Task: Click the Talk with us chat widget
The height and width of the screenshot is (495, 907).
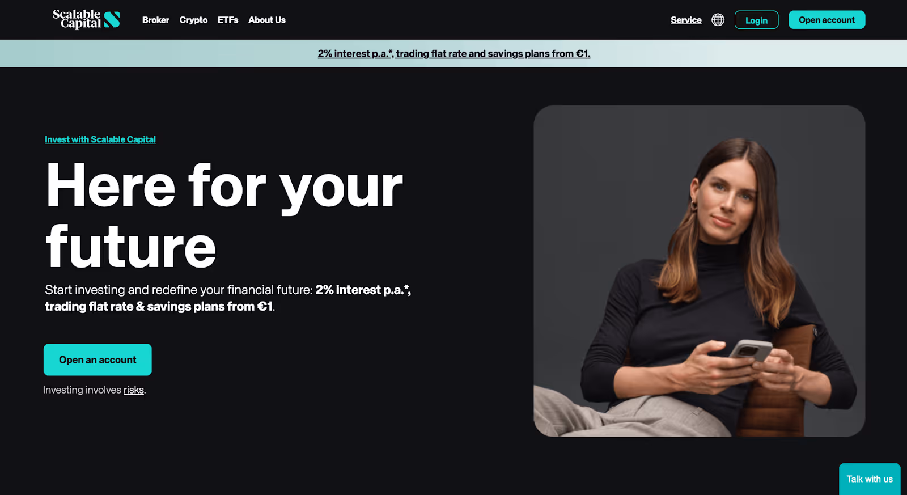Action: pos(870,479)
